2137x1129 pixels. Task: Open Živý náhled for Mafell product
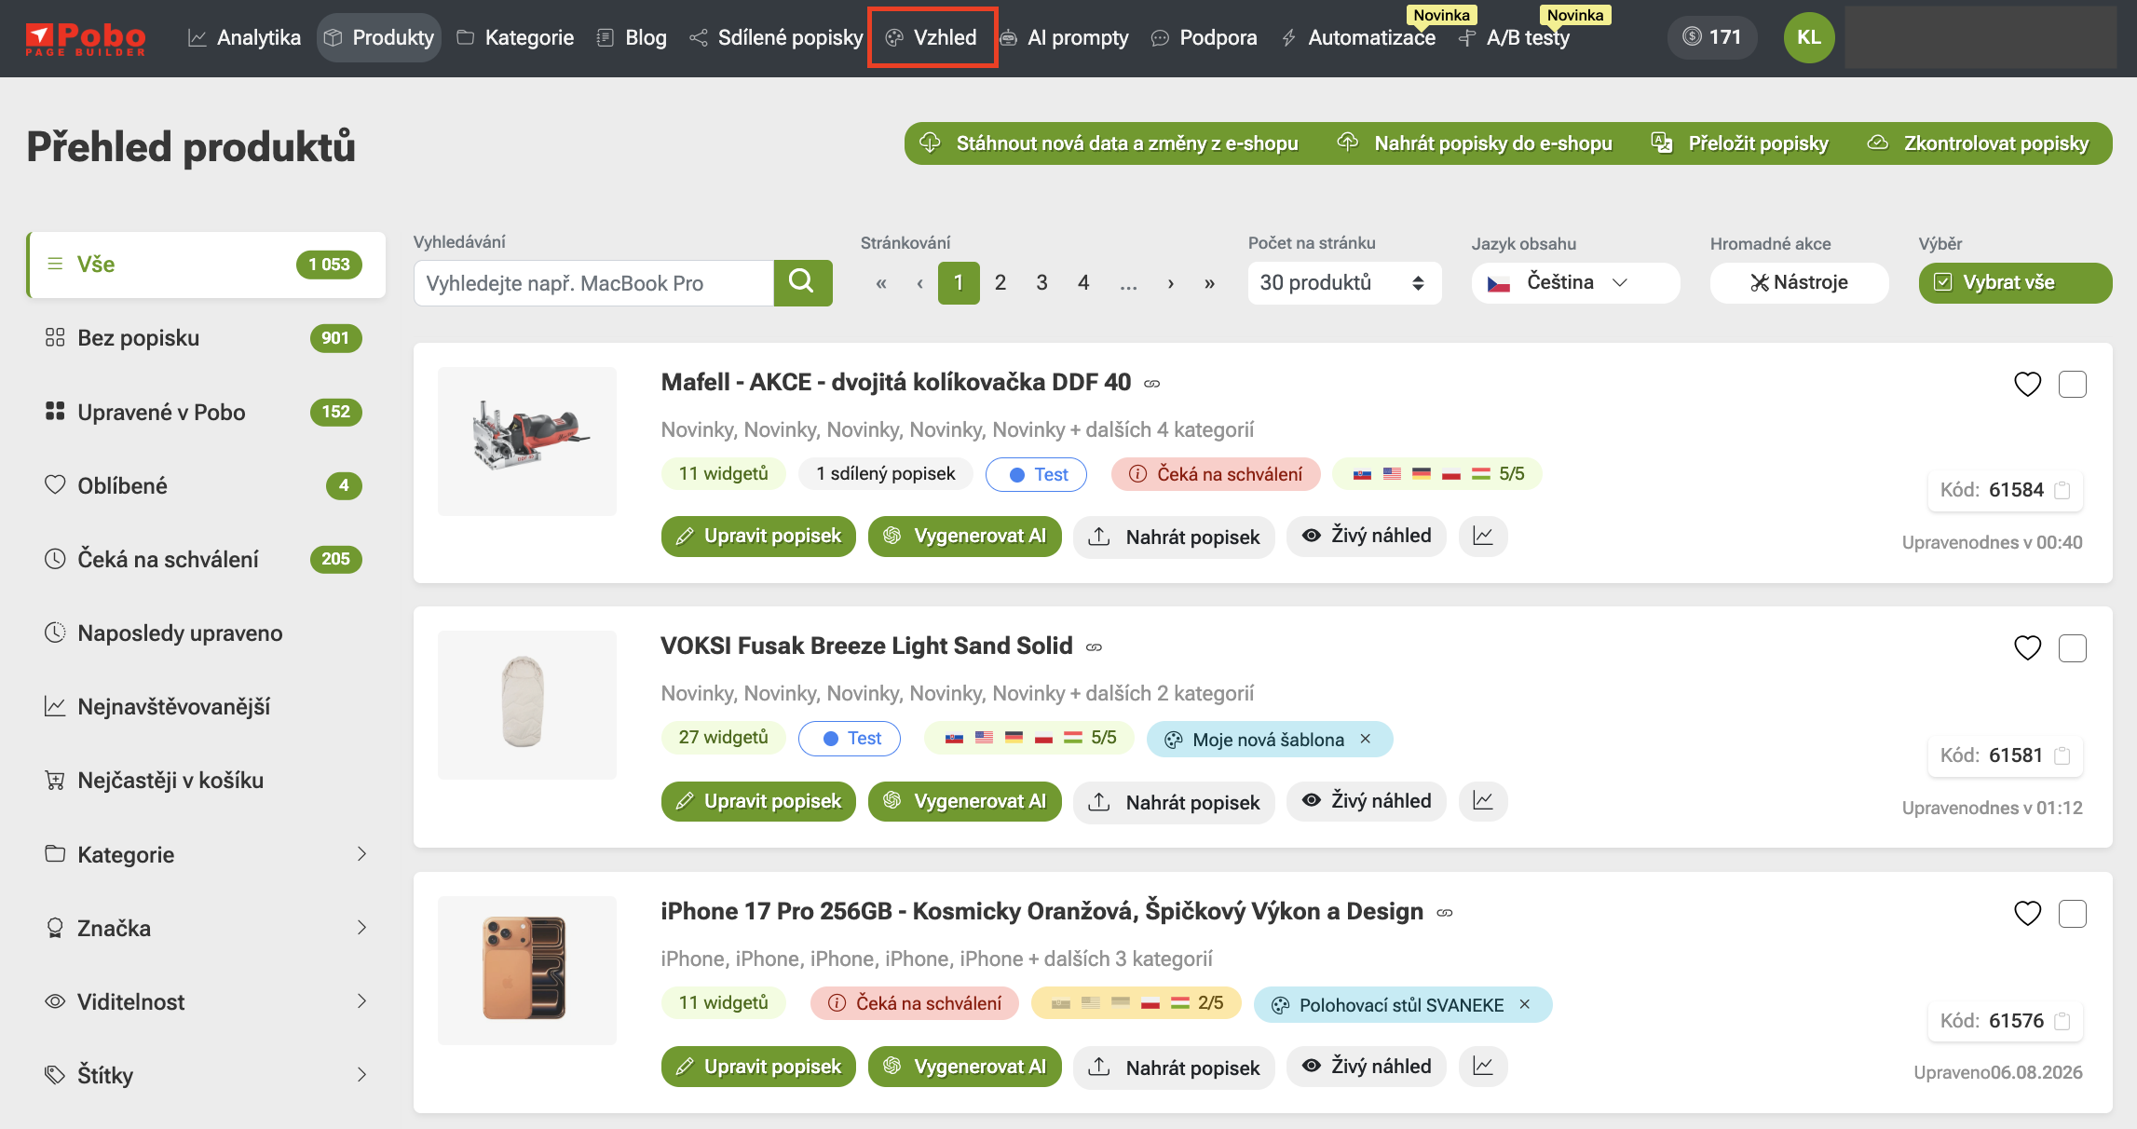click(x=1366, y=536)
